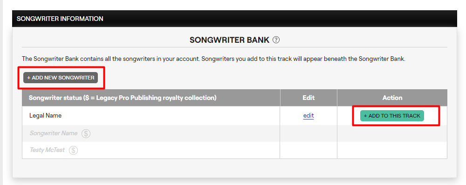The width and height of the screenshot is (466, 185).
Task: Click empty Action cell in Testy McTest row
Action: coord(392,150)
